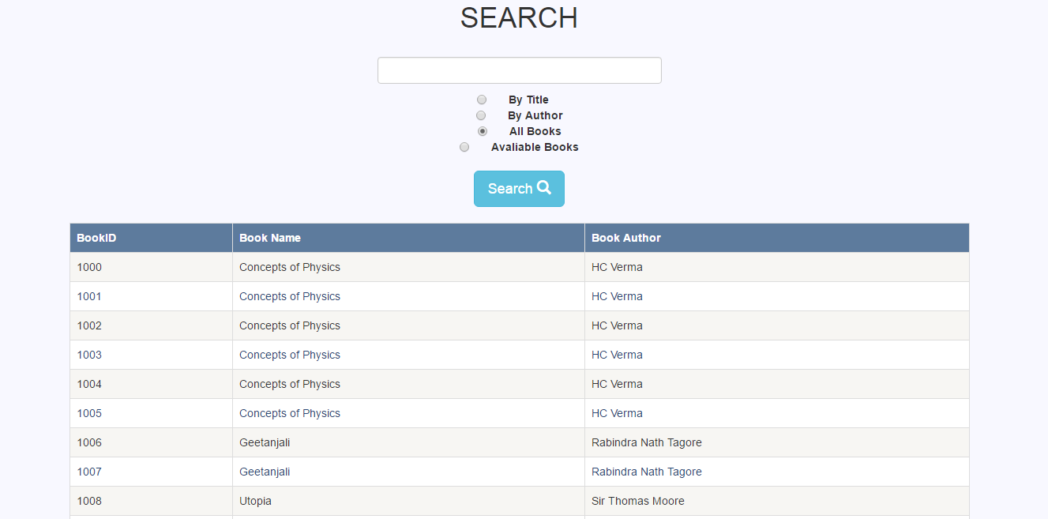Viewport: 1048px width, 519px height.
Task: Click HC Verma in row 1000
Action: (x=617, y=267)
